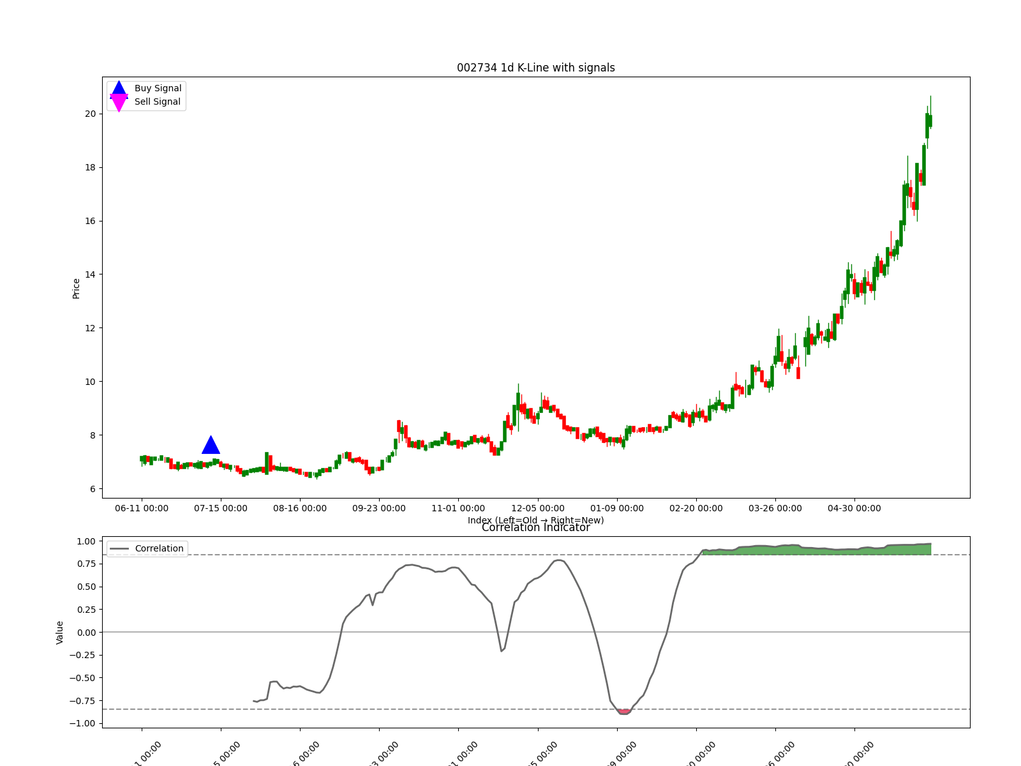Image resolution: width=1021 pixels, height=766 pixels.
Task: Click the "Correlation Indicator" subplot title
Action: pyautogui.click(x=536, y=528)
